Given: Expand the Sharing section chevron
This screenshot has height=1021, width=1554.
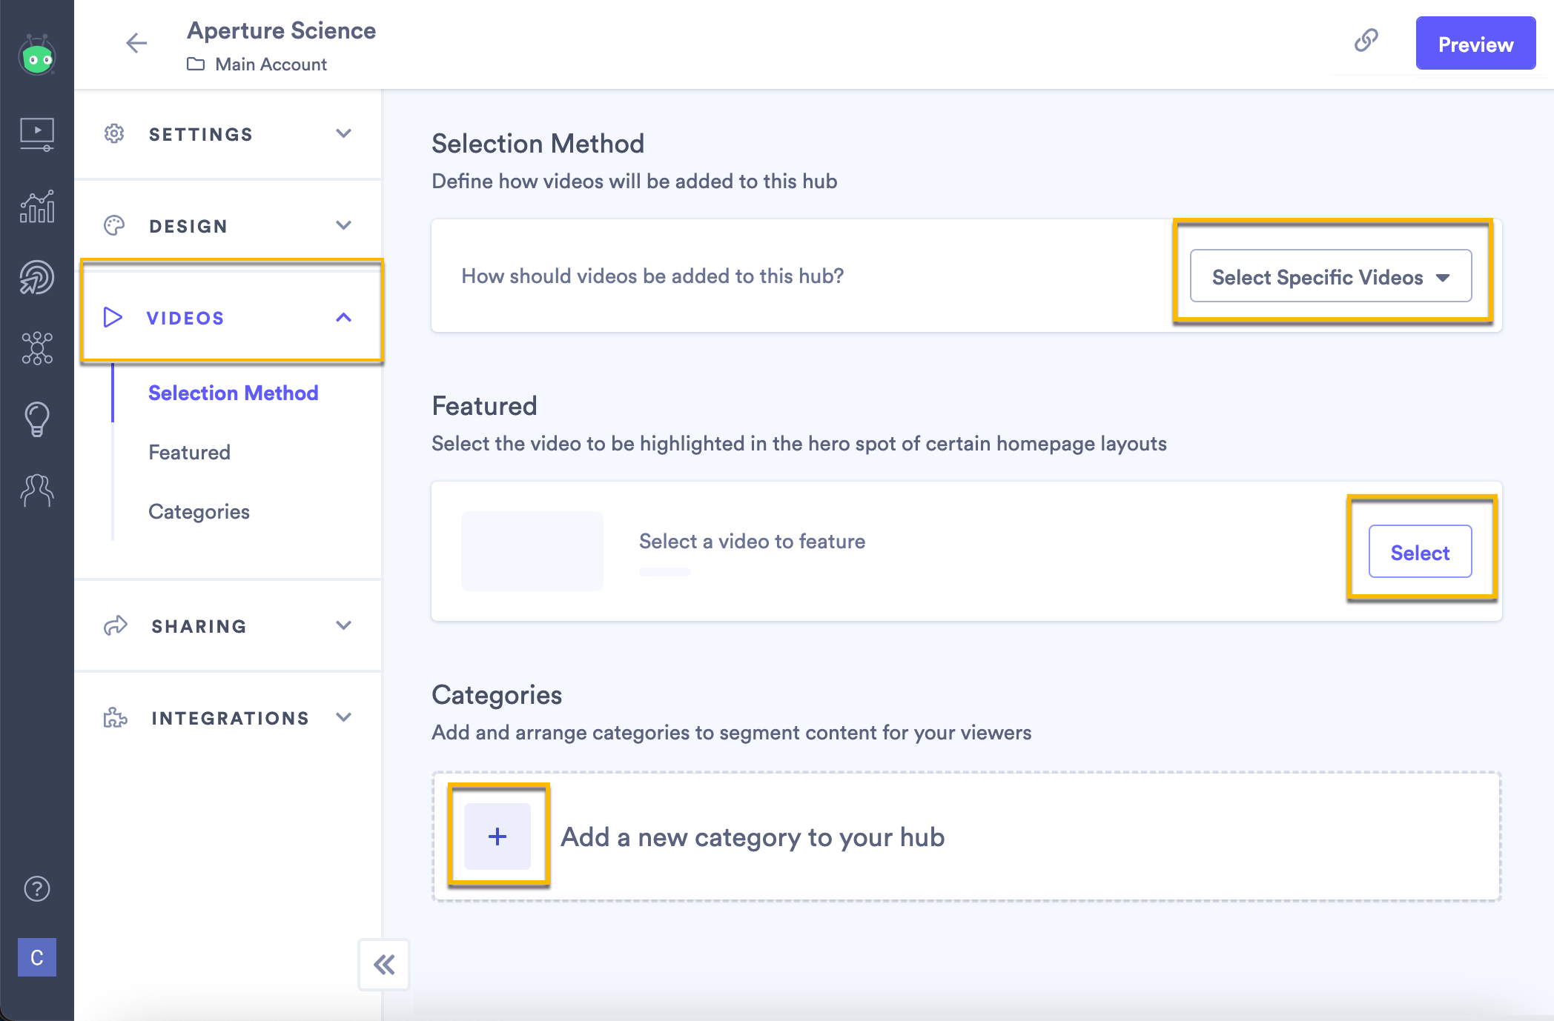Looking at the screenshot, I should (343, 625).
